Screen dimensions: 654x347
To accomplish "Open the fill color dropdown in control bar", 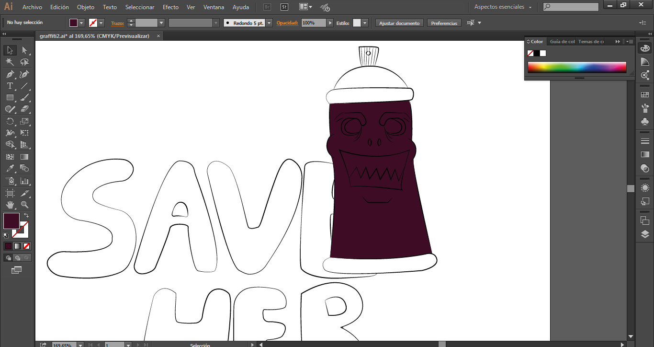I will point(81,23).
